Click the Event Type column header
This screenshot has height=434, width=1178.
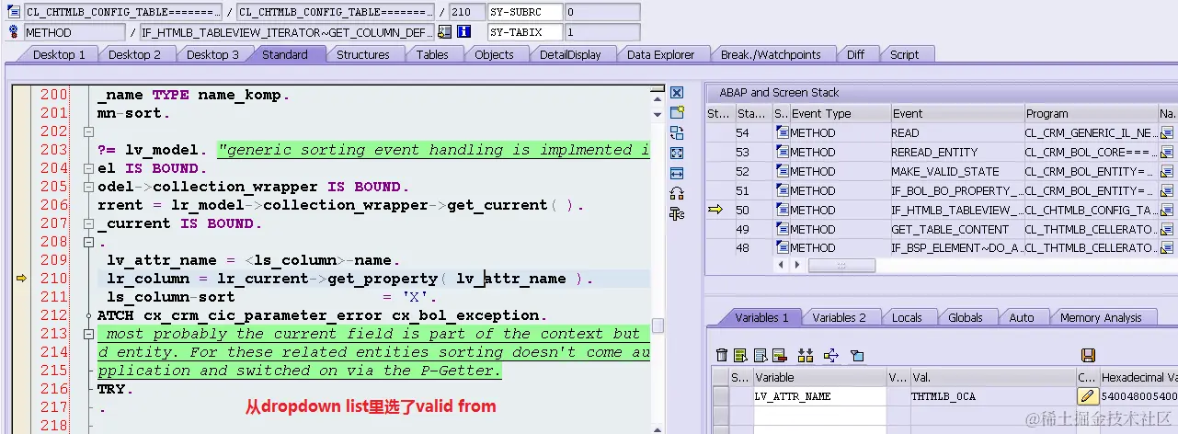(840, 114)
